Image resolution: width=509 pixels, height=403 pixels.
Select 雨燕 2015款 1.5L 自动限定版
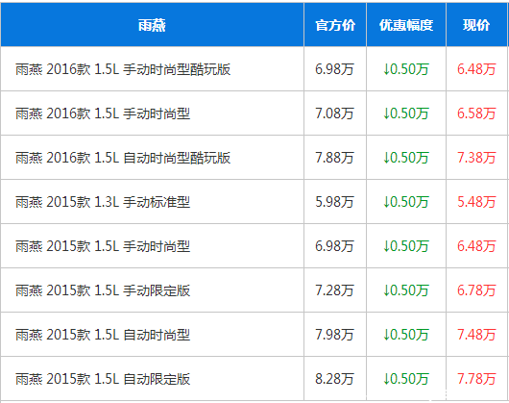pyautogui.click(x=103, y=379)
